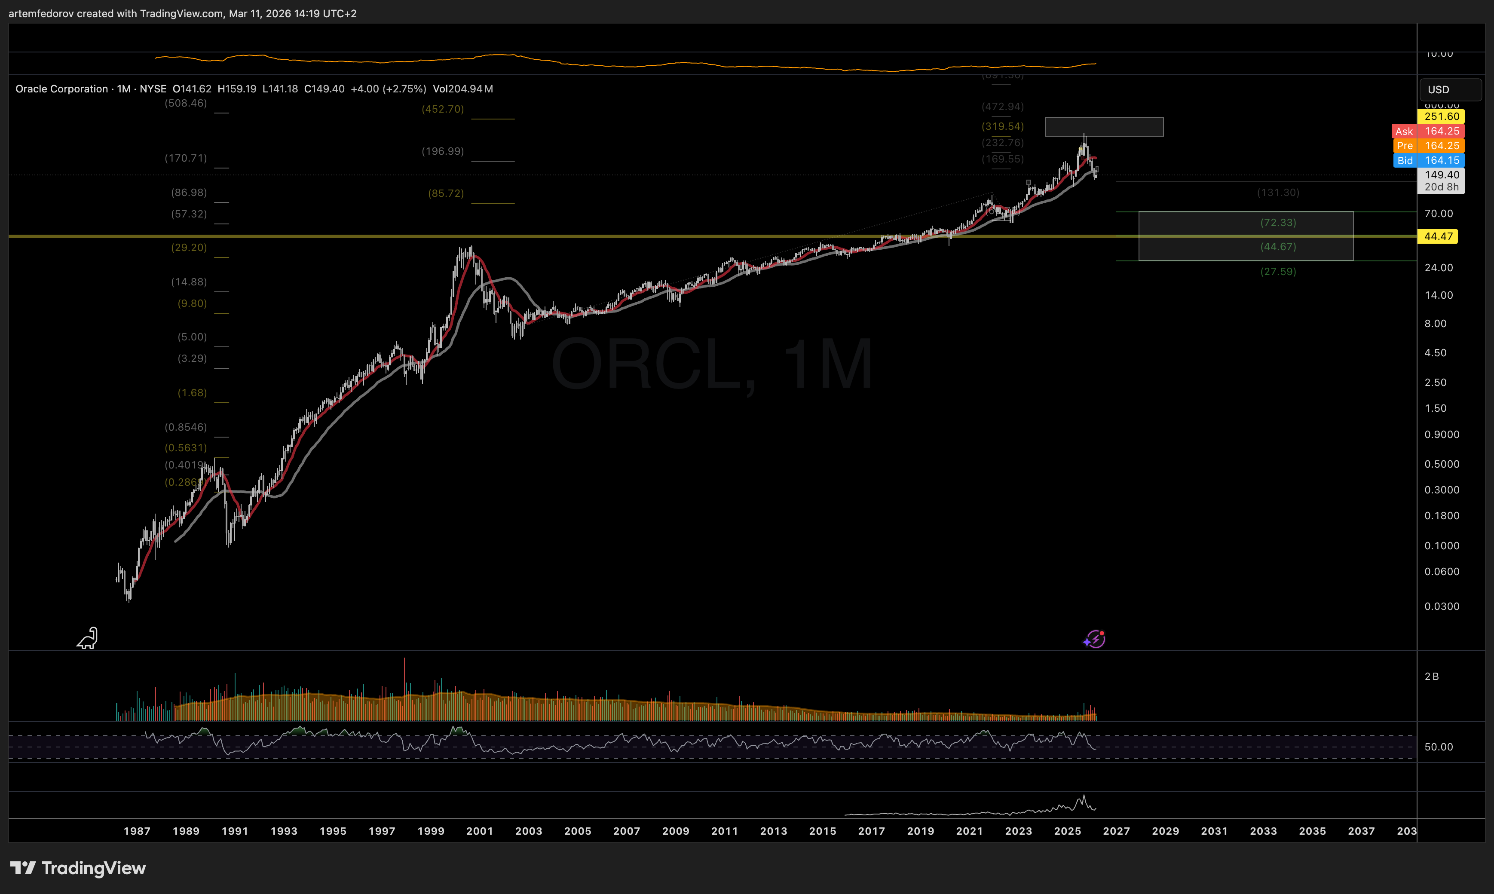Screen dimensions: 1494x894
Task: Click the 70.00 price scale value
Action: [1439, 213]
